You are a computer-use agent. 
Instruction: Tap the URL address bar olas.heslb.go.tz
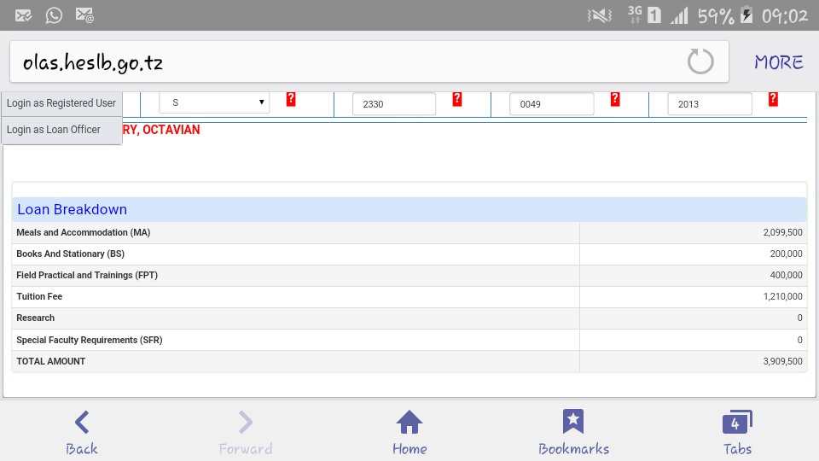point(369,61)
